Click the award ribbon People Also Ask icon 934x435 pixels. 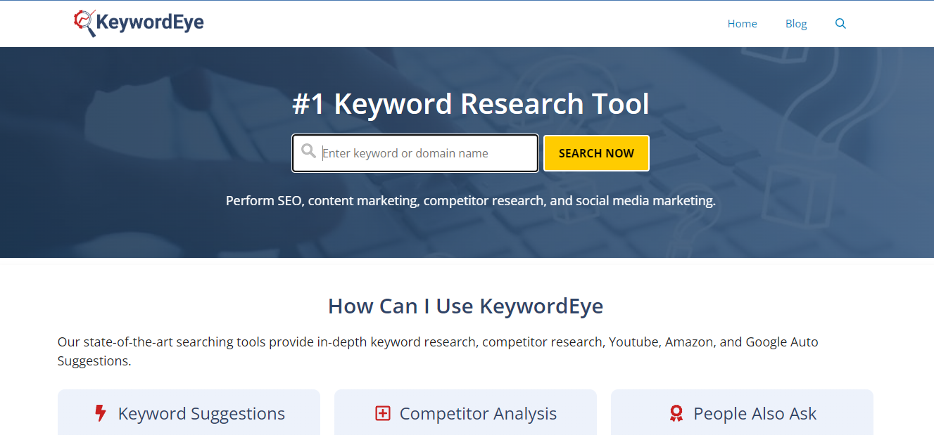pos(676,414)
